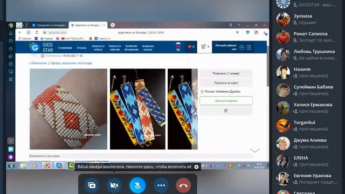
Task: Open Handmade объявления menu item
Action: [x=132, y=48]
